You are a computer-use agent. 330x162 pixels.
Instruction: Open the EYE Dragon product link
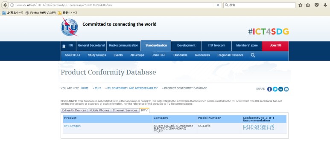pos(73,126)
